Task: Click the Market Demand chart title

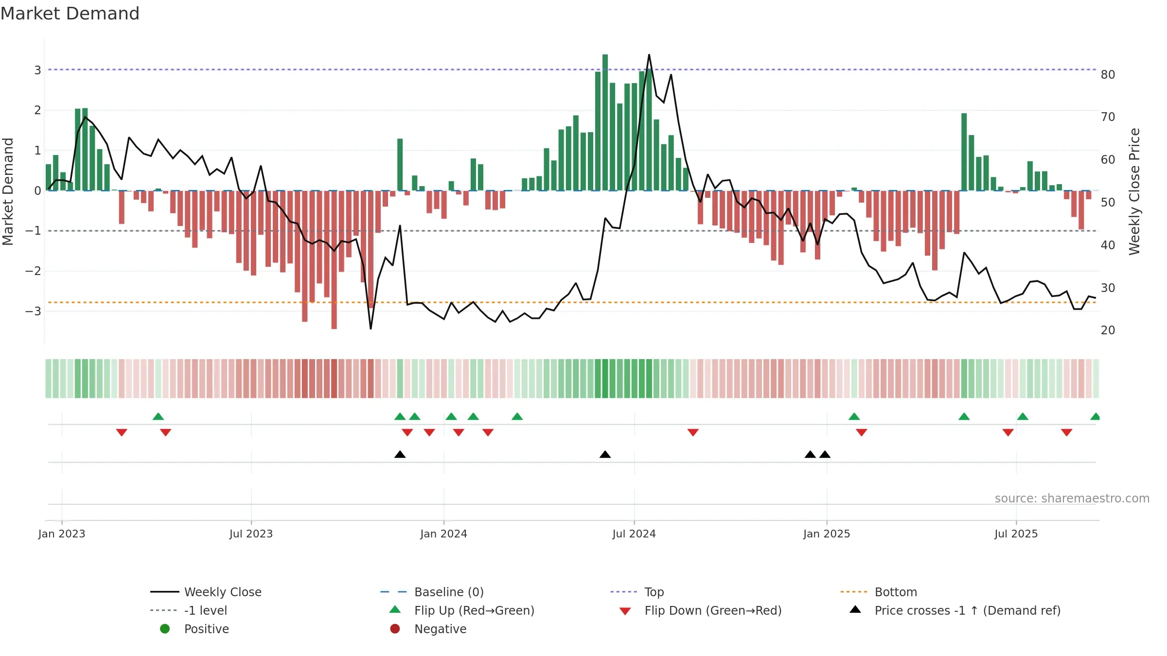Action: 70,14
